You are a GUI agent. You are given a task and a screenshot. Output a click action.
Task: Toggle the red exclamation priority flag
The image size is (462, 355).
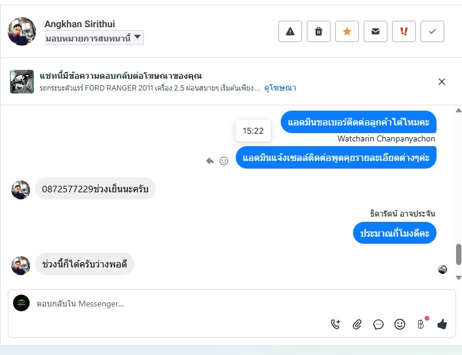pos(404,31)
